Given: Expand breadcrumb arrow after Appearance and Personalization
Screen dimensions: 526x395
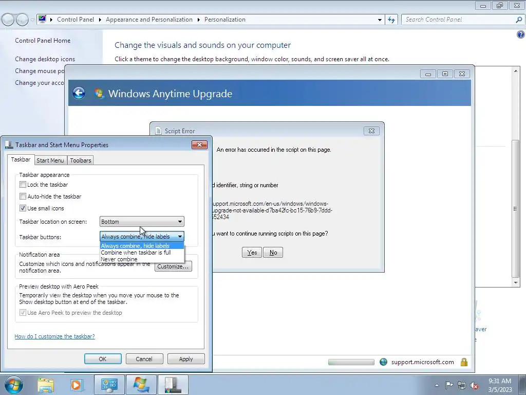Looking at the screenshot, I should 199,20.
